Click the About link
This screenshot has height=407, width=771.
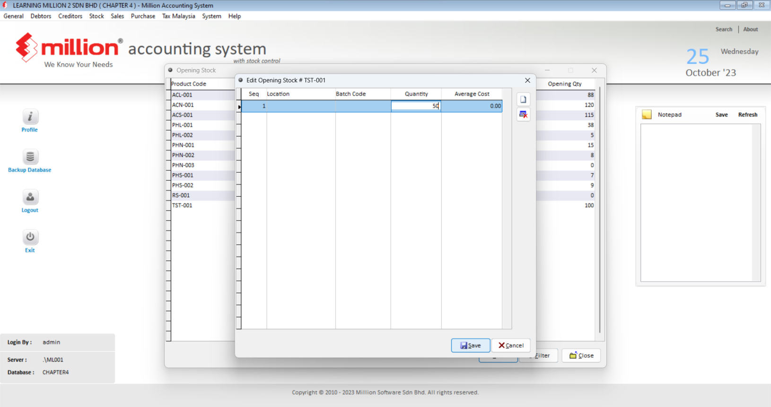click(x=750, y=29)
